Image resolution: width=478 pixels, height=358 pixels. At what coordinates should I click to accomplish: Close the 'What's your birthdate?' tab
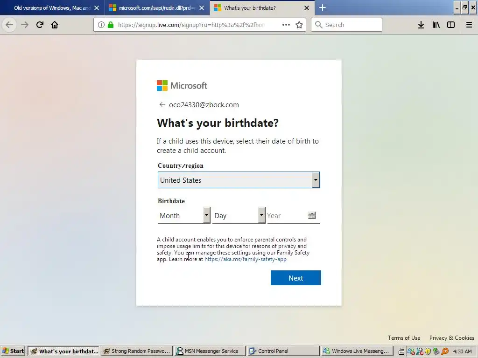tap(307, 8)
